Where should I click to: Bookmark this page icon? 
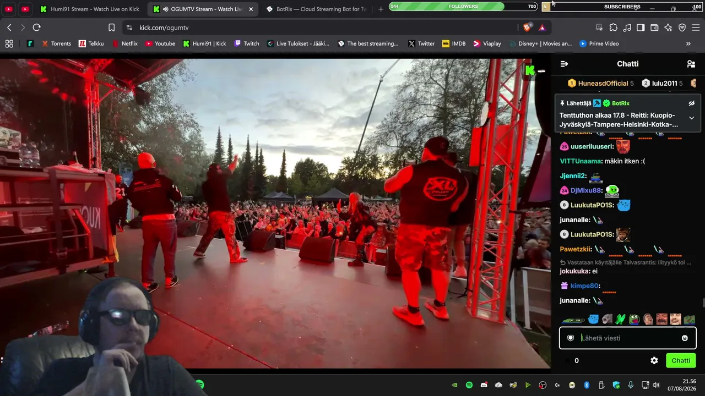pos(111,28)
